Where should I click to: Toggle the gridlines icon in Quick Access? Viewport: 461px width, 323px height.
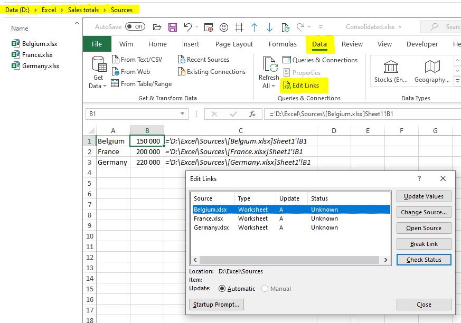click(x=239, y=27)
